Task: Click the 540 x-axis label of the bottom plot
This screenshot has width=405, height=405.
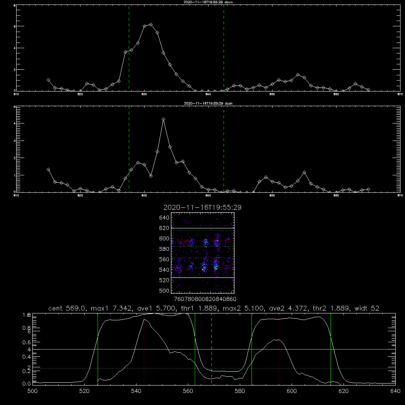Action: click(136, 391)
